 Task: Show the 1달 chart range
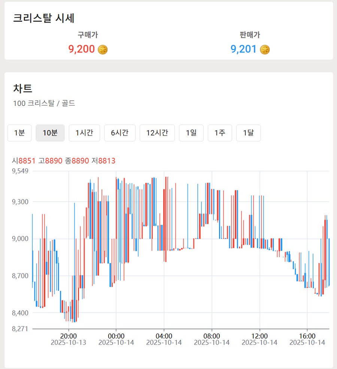(x=248, y=133)
